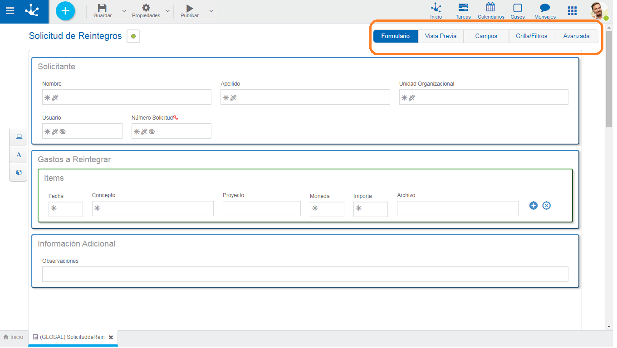This screenshot has width=617, height=348.
Task: Select the Items container title
Action: coord(54,178)
